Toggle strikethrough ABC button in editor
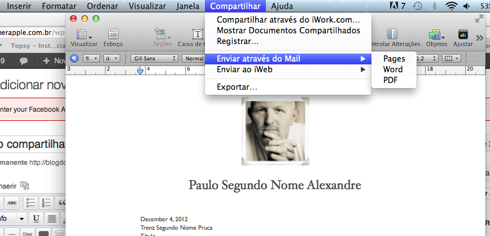490x236 pixels. tap(12, 203)
